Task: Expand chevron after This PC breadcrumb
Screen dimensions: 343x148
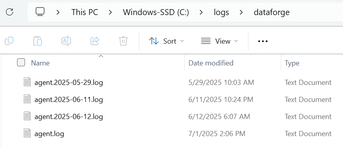Action: pos(111,12)
